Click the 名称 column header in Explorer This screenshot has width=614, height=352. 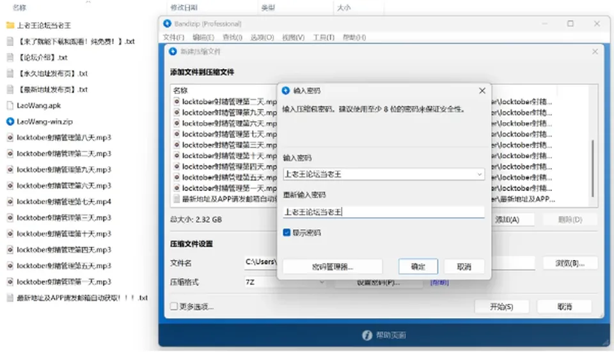coord(20,8)
